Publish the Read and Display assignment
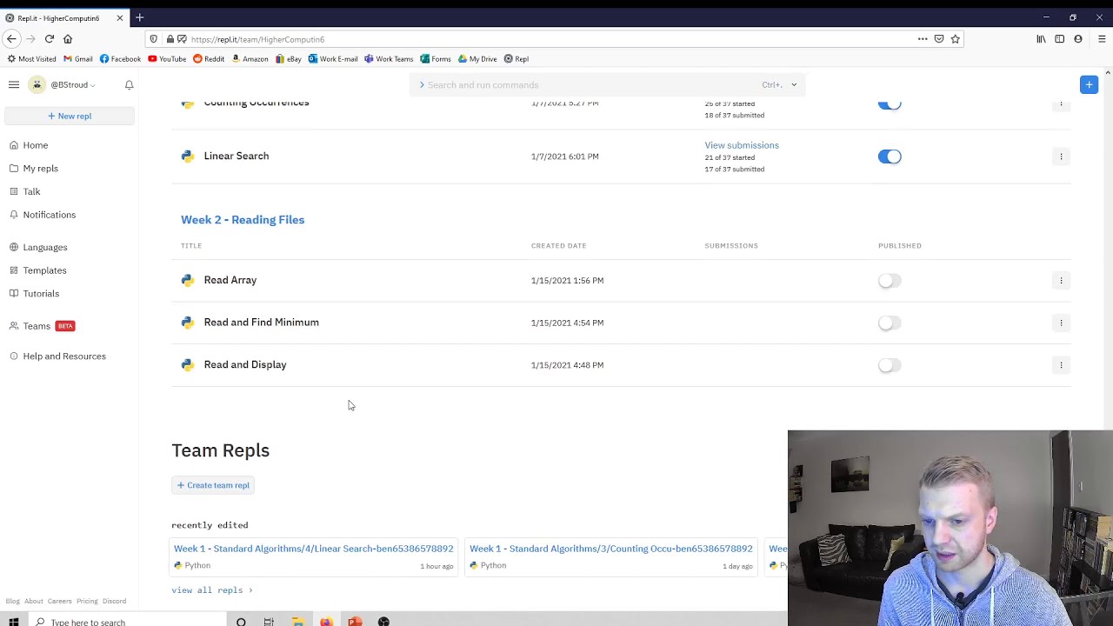 [x=890, y=365]
